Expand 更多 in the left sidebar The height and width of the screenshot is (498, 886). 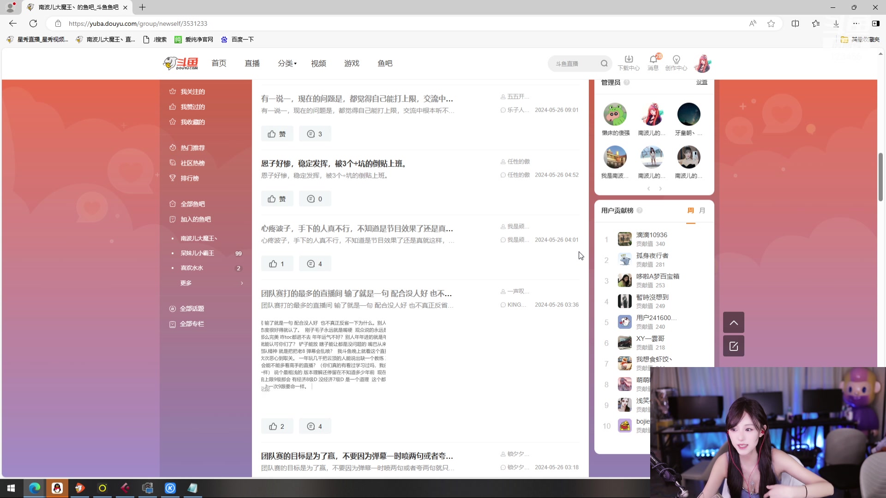(x=186, y=283)
